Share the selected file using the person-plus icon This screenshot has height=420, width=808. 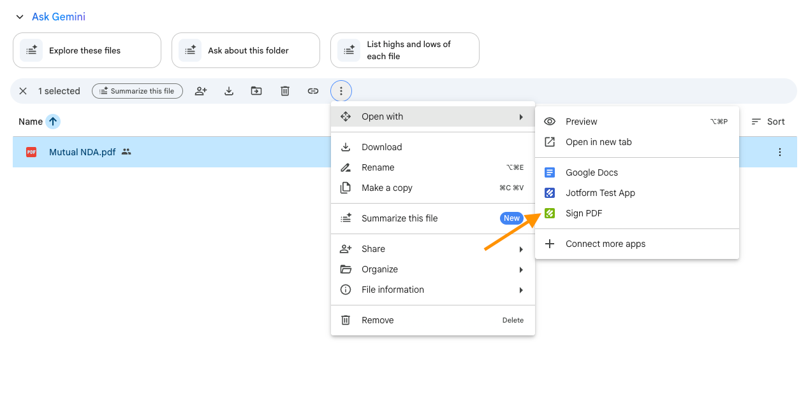coord(200,91)
